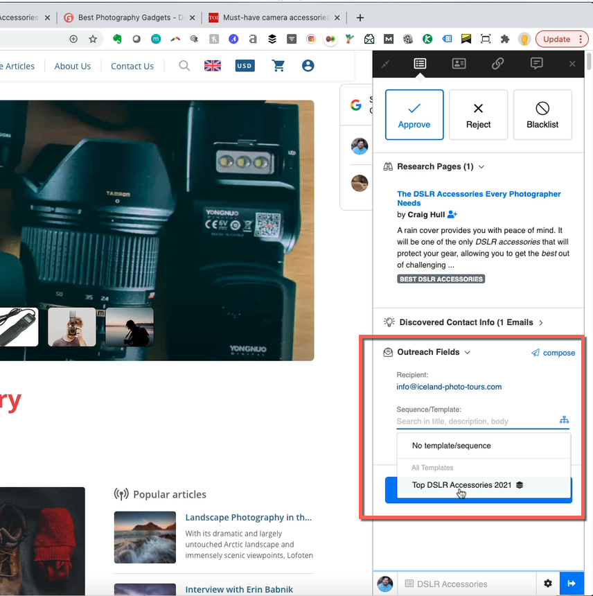593x596 pixels.
Task: Click the blue next-arrow icon at the bottom right
Action: tap(572, 584)
